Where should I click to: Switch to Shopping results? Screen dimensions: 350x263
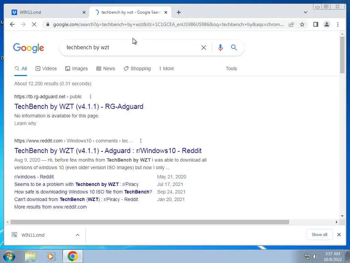(137, 68)
